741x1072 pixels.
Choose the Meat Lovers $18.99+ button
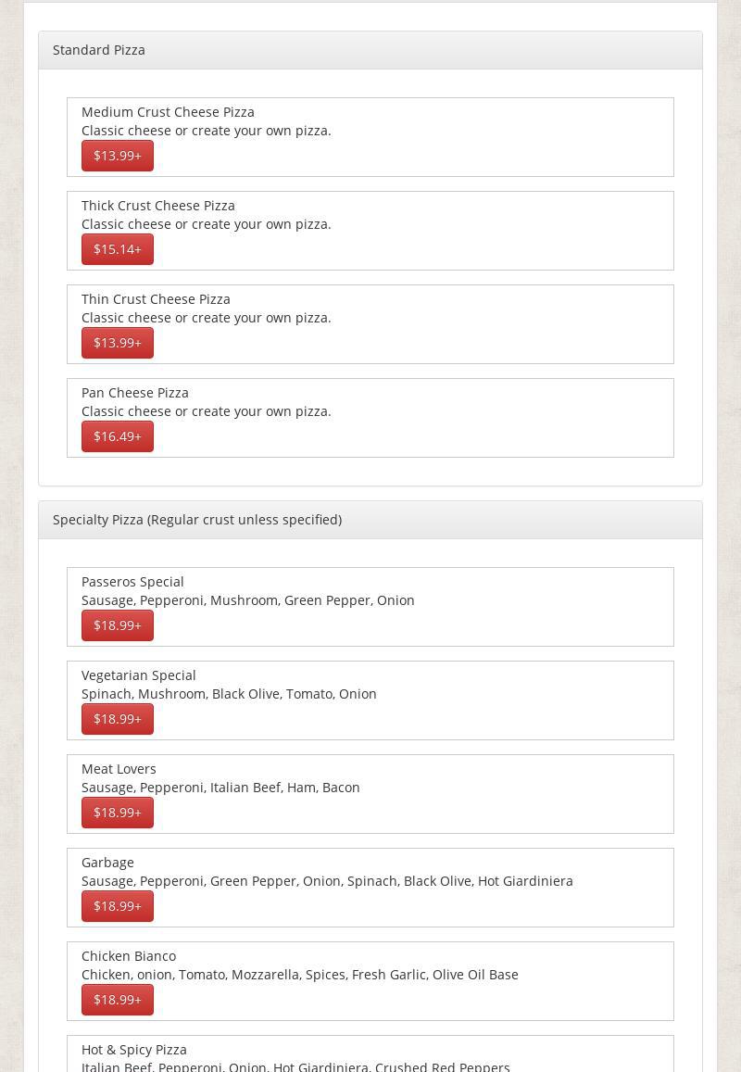click(118, 813)
